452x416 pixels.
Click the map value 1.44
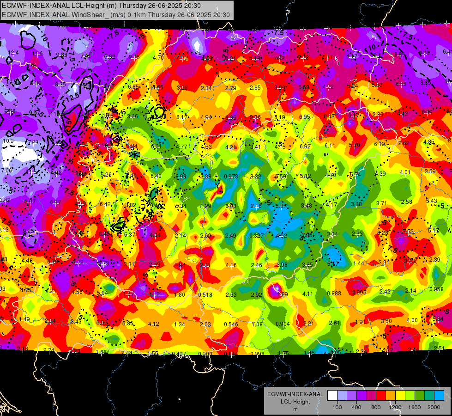(359, 263)
